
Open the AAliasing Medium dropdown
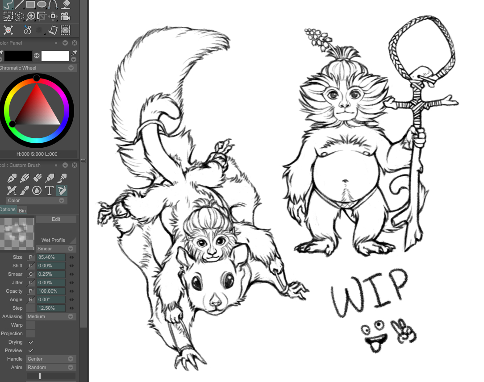(50, 316)
